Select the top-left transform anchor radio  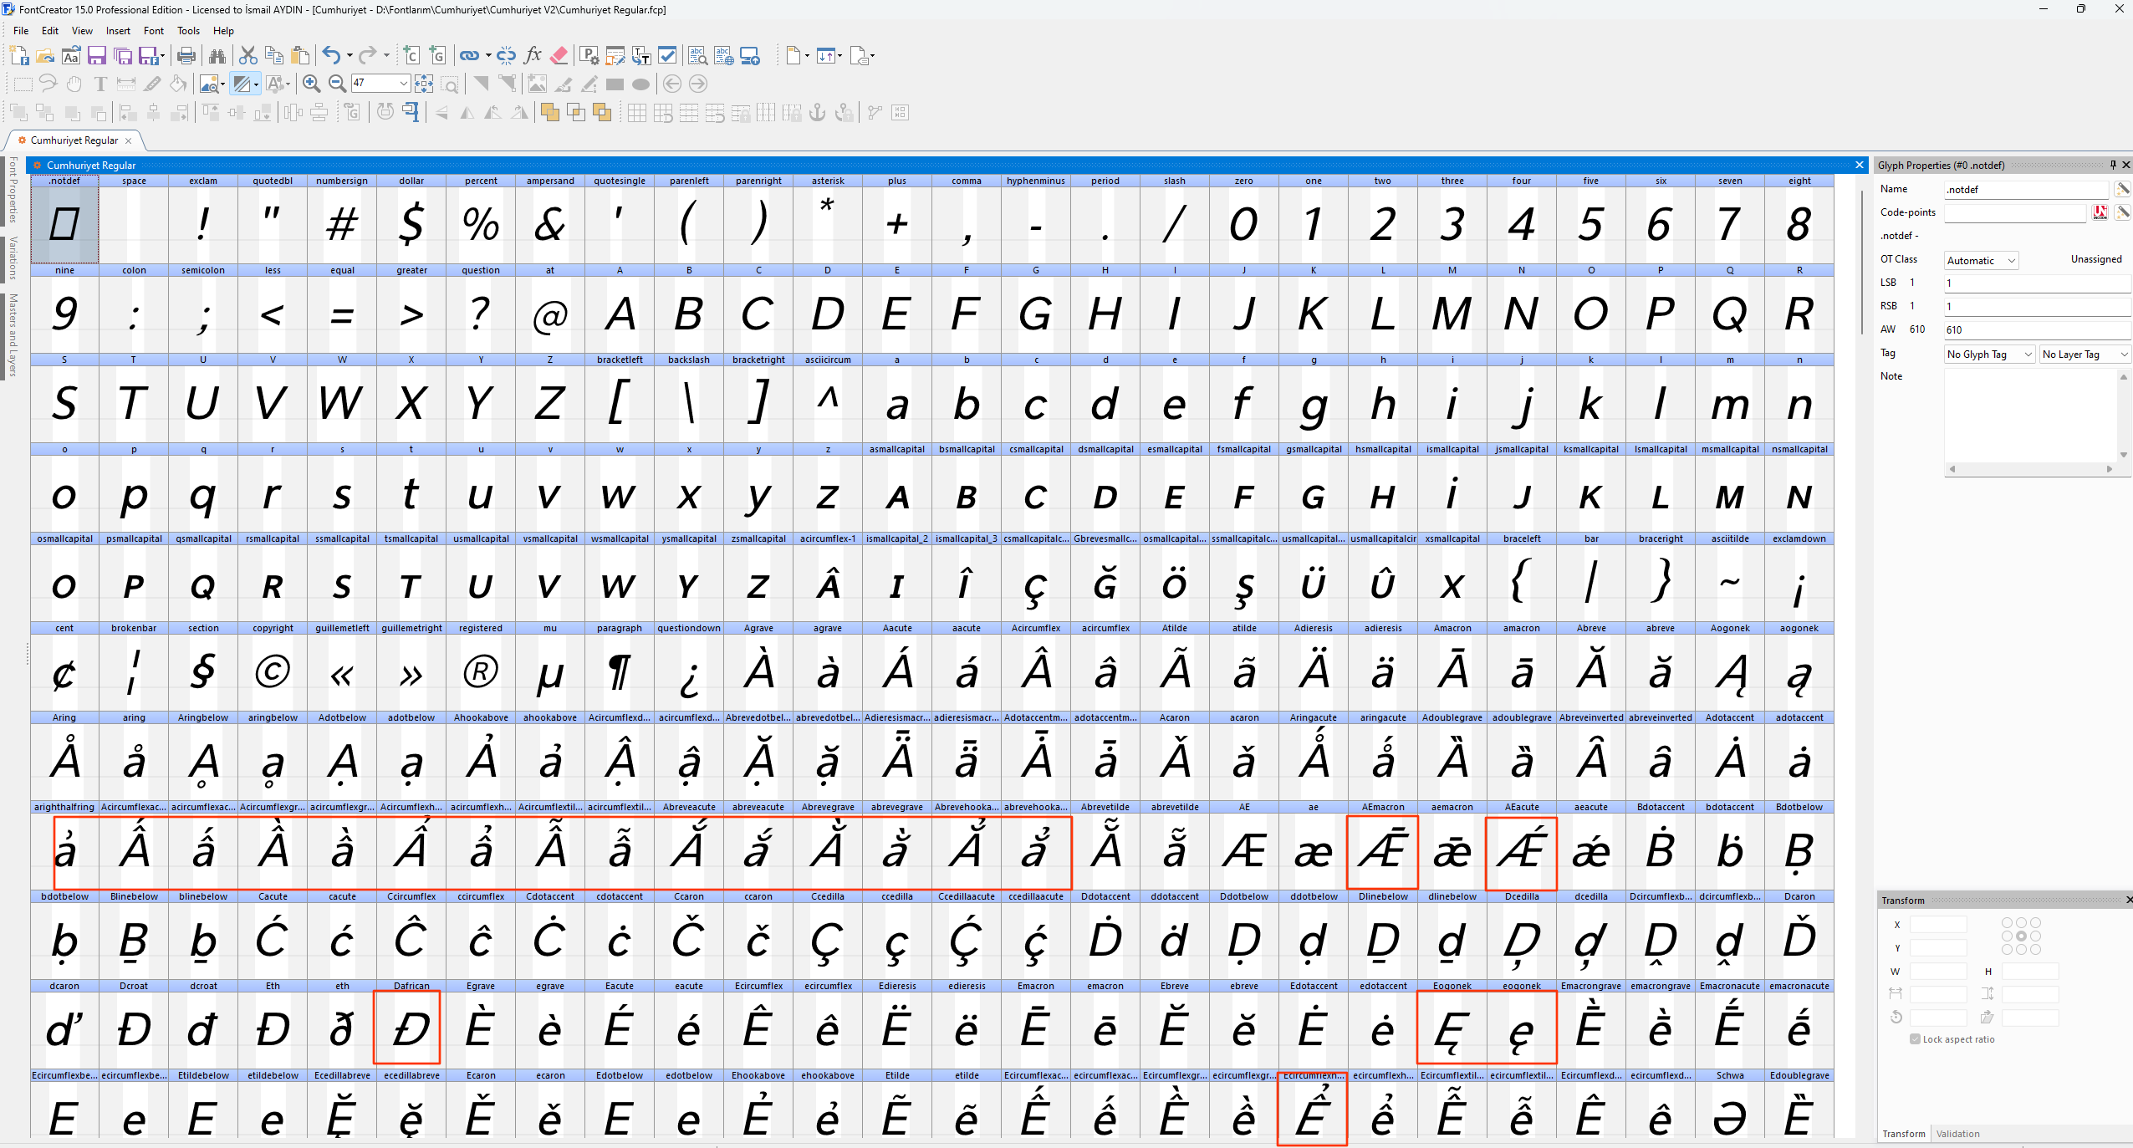tap(2008, 923)
